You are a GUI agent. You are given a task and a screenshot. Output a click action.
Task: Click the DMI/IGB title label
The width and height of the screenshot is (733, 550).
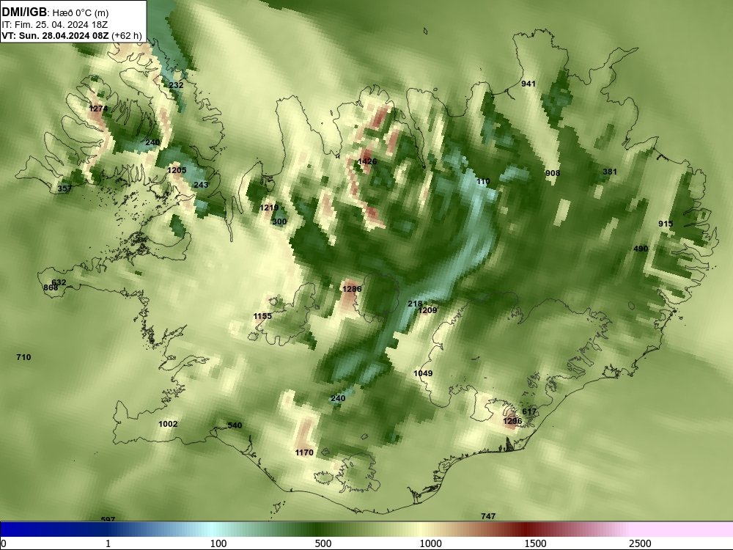point(24,12)
